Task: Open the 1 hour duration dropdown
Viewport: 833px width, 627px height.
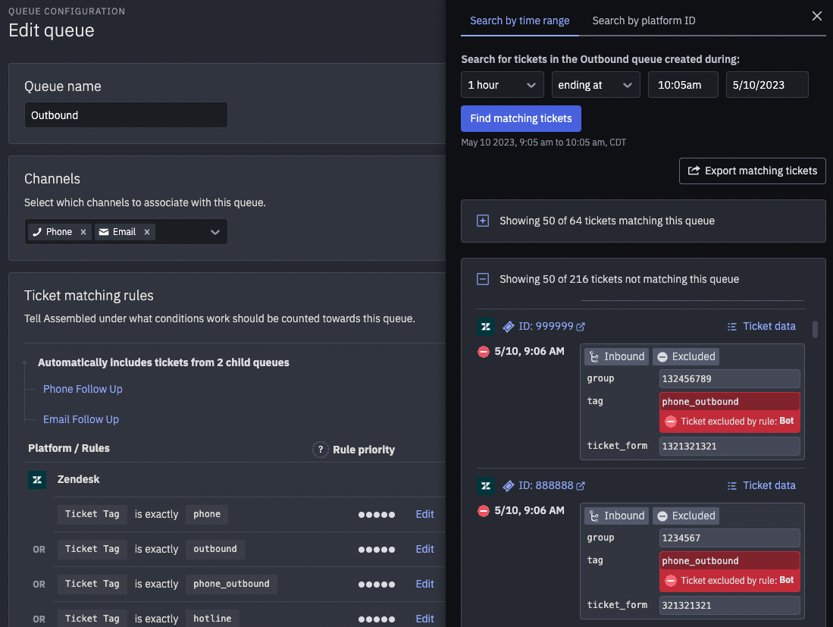Action: (x=502, y=85)
